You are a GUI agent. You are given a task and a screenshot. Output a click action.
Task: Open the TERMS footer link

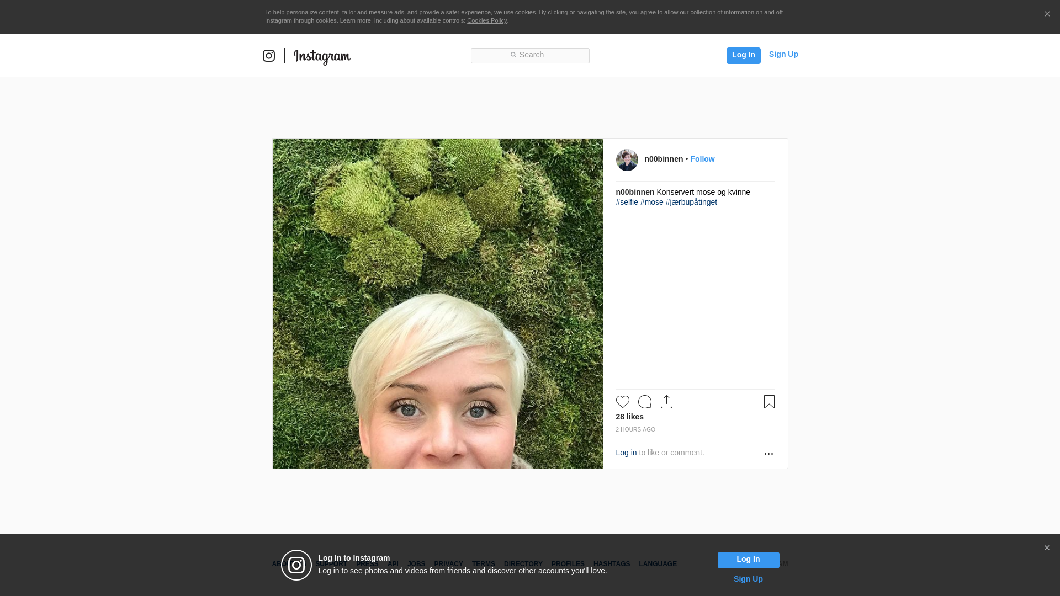[484, 564]
